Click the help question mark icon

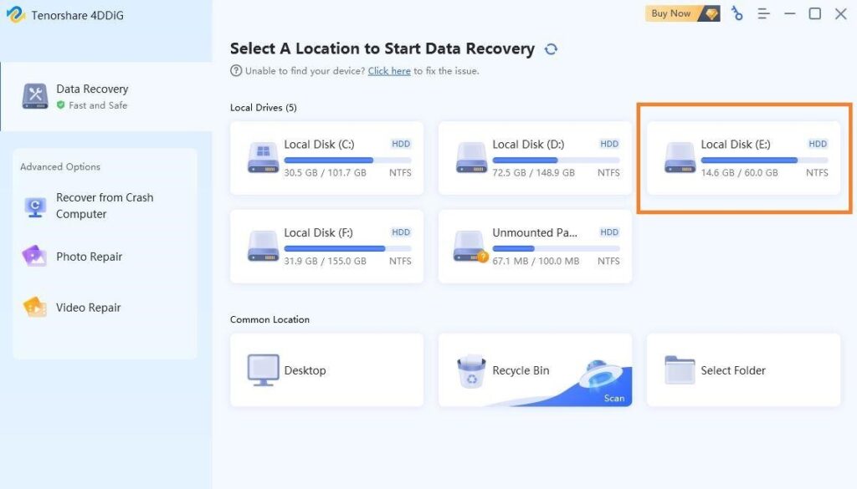click(236, 72)
